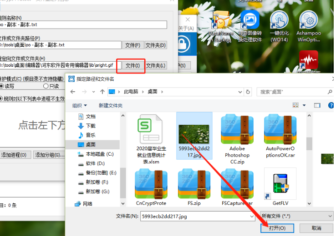The height and width of the screenshot is (236, 336).
Task: Click the 文件夹(D) button
Action: point(156,45)
